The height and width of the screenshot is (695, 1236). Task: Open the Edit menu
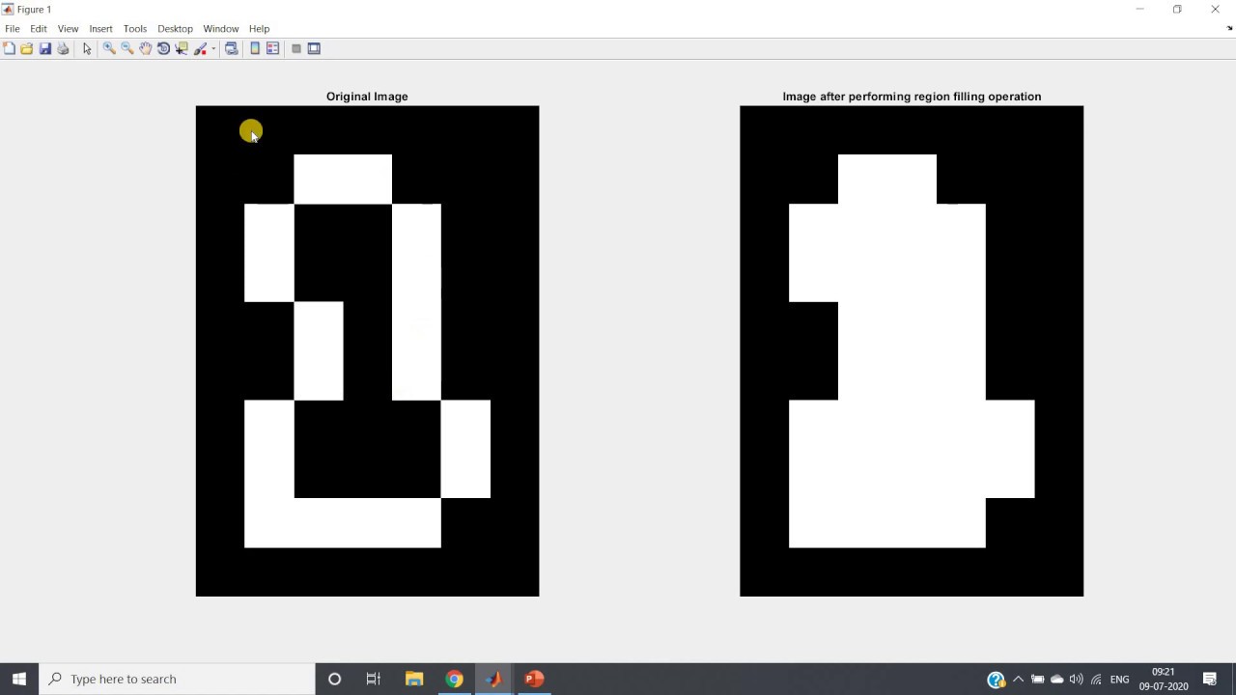point(39,29)
